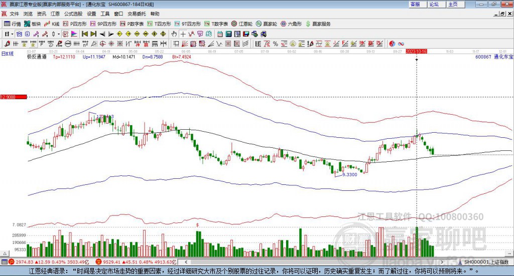Viewport: 514px width, 276px height.
Task: Open the 交易委托 menu
Action: [x=137, y=14]
